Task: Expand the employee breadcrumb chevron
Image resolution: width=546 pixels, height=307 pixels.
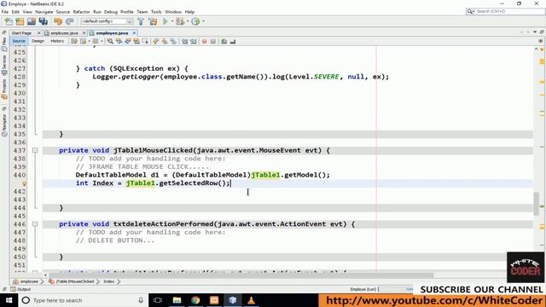Action: tap(42, 281)
